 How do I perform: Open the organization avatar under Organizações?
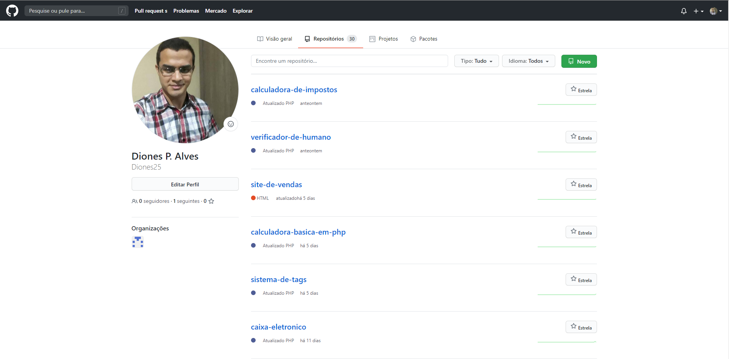point(138,242)
